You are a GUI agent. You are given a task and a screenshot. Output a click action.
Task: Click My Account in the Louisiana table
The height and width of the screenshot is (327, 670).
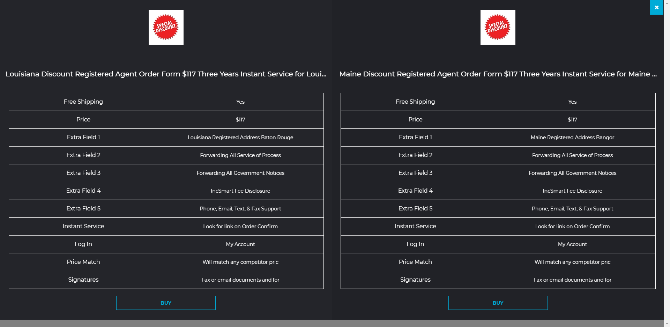pos(240,244)
